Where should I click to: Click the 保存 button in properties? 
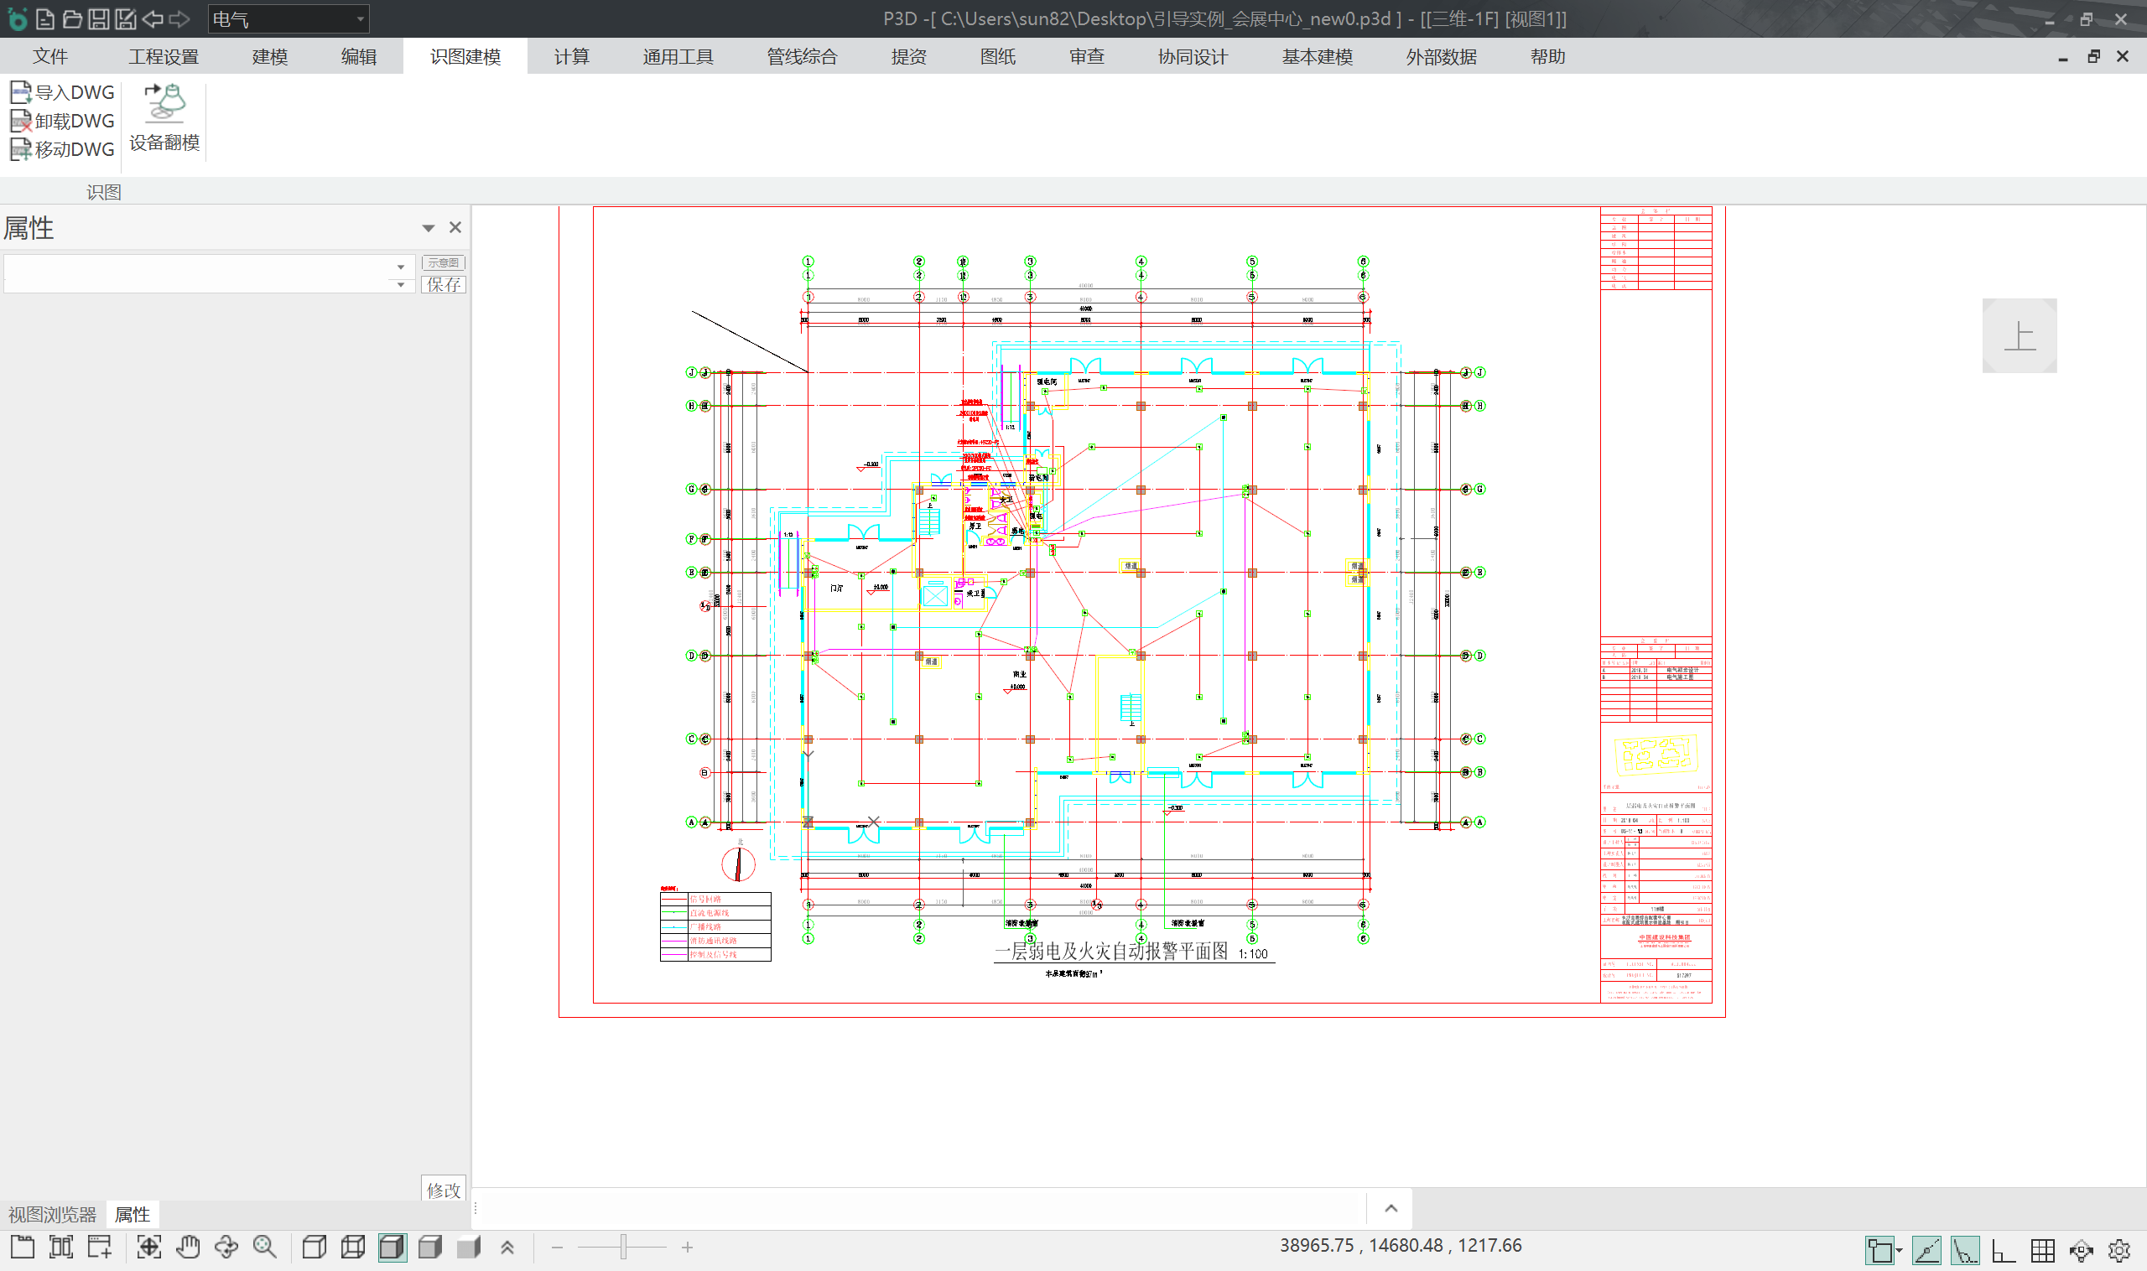(444, 284)
